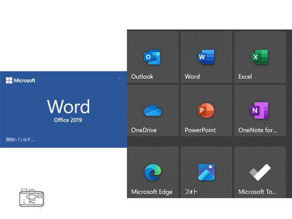Minimize the Word splash screen
292x219 pixels.
click(x=119, y=78)
